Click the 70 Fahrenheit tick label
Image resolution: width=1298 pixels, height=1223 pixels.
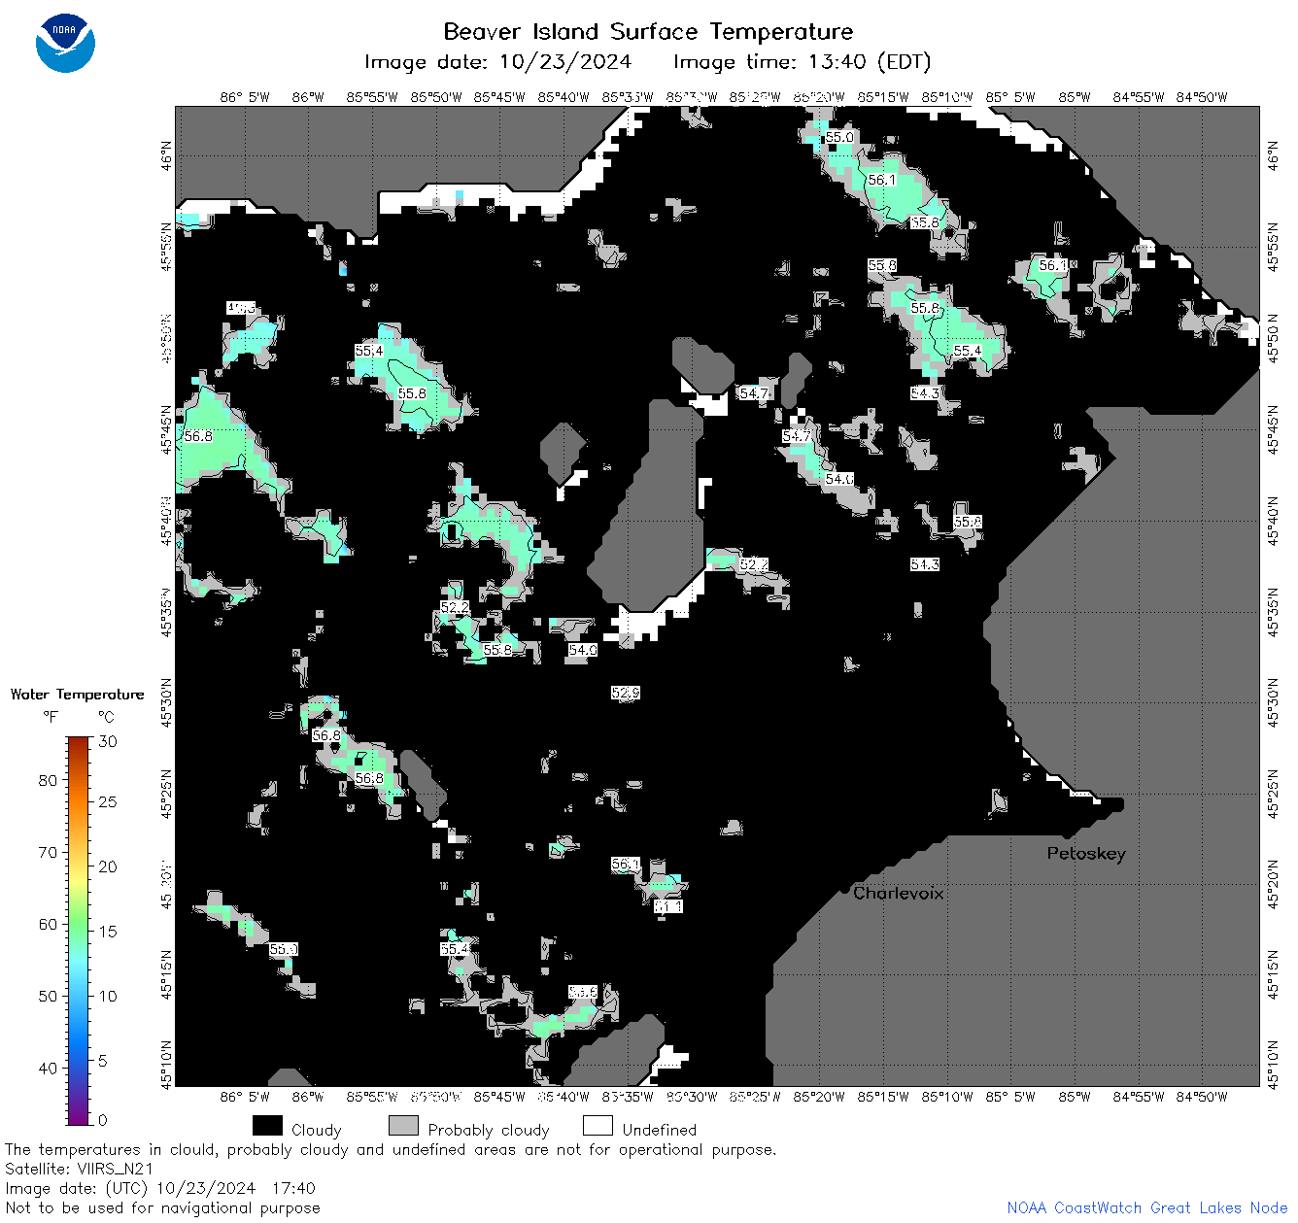tap(48, 852)
